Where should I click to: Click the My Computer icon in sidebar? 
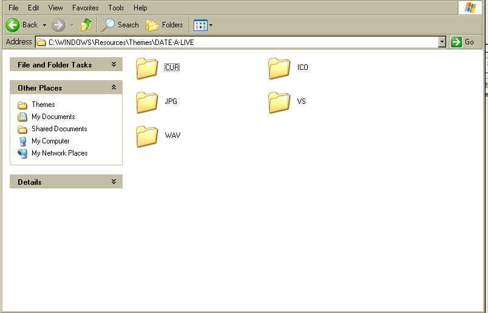22,142
